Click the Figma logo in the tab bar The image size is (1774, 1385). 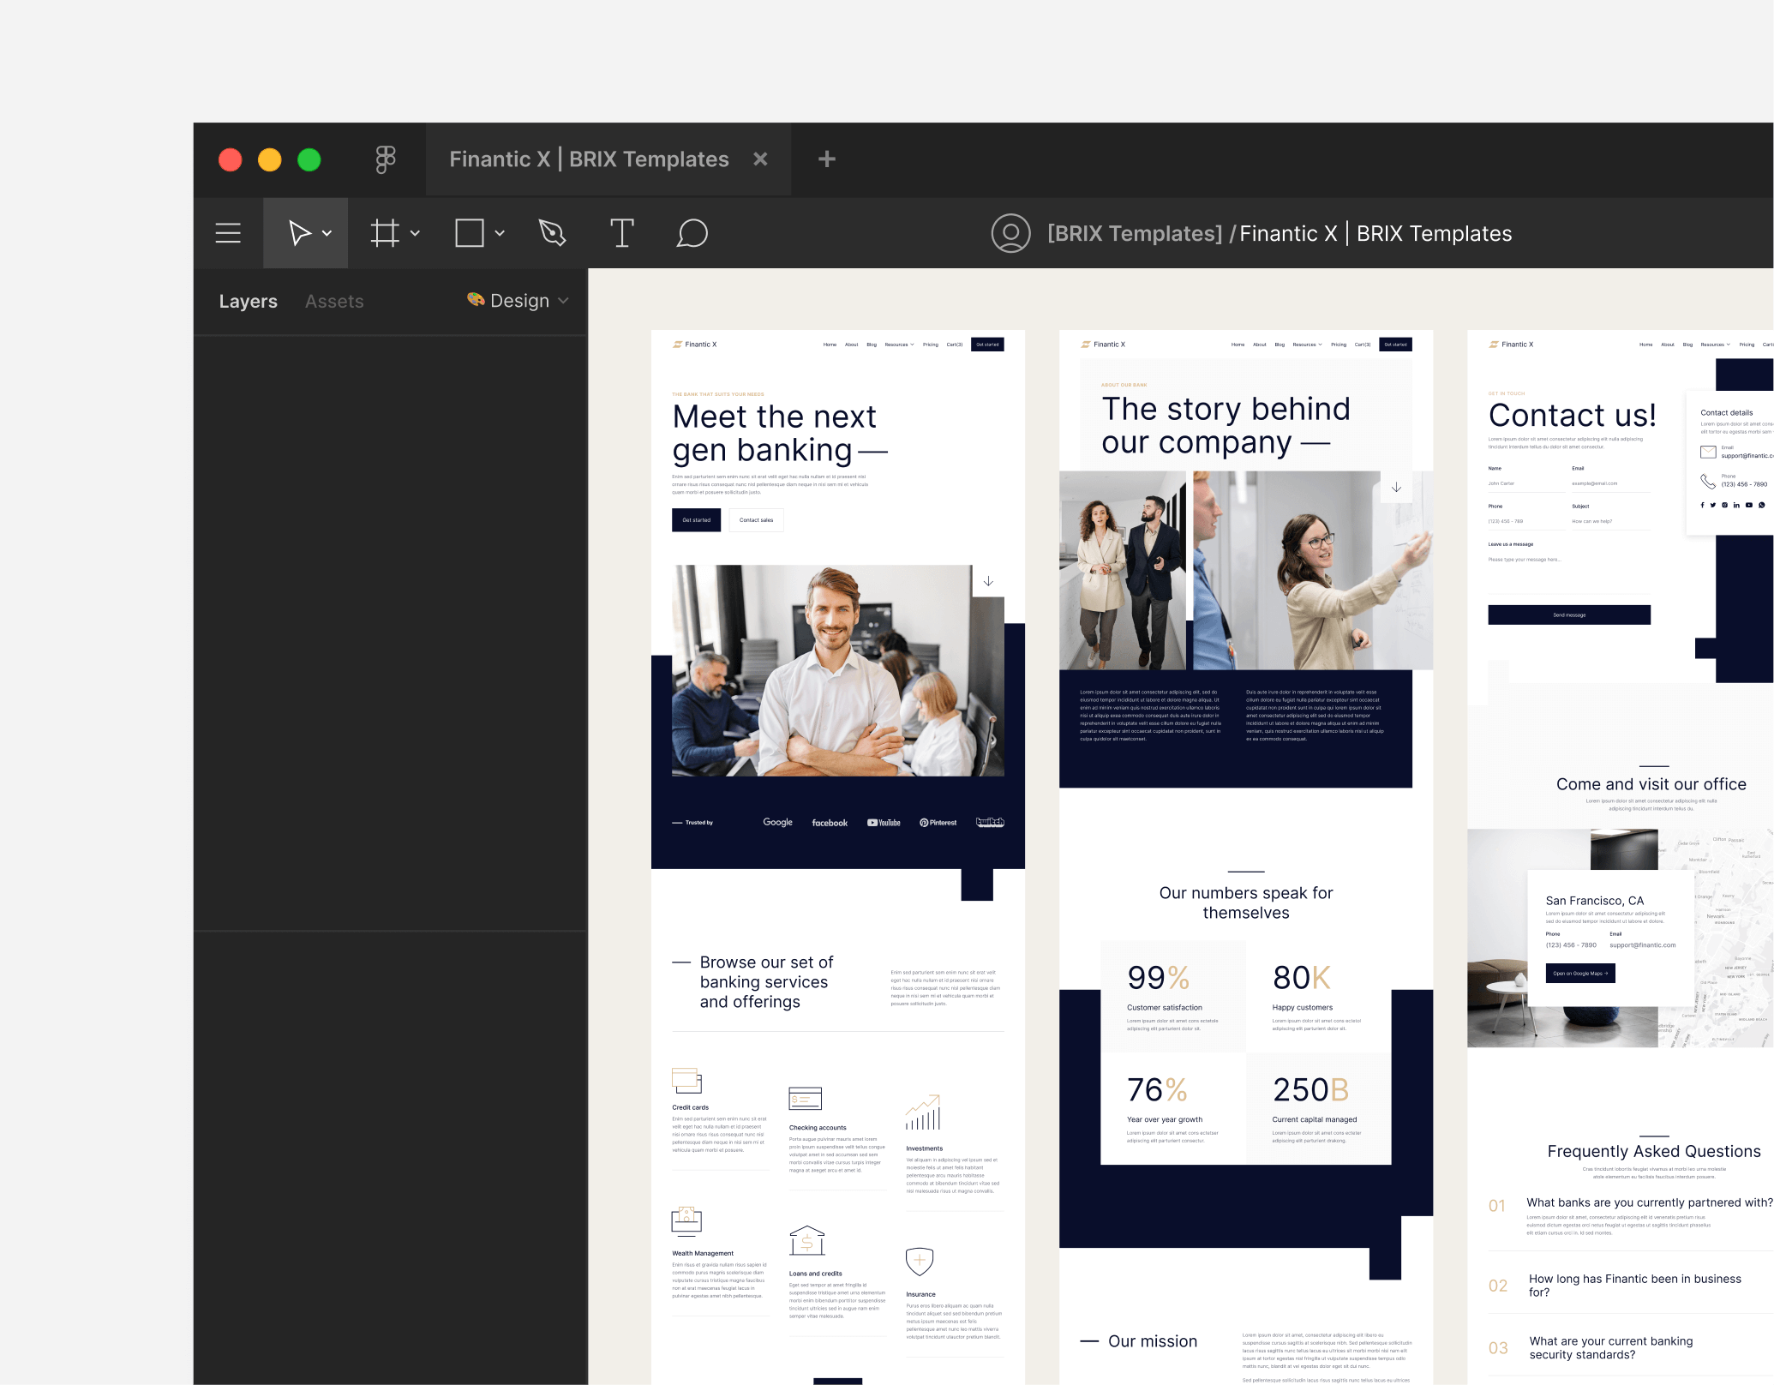[383, 159]
